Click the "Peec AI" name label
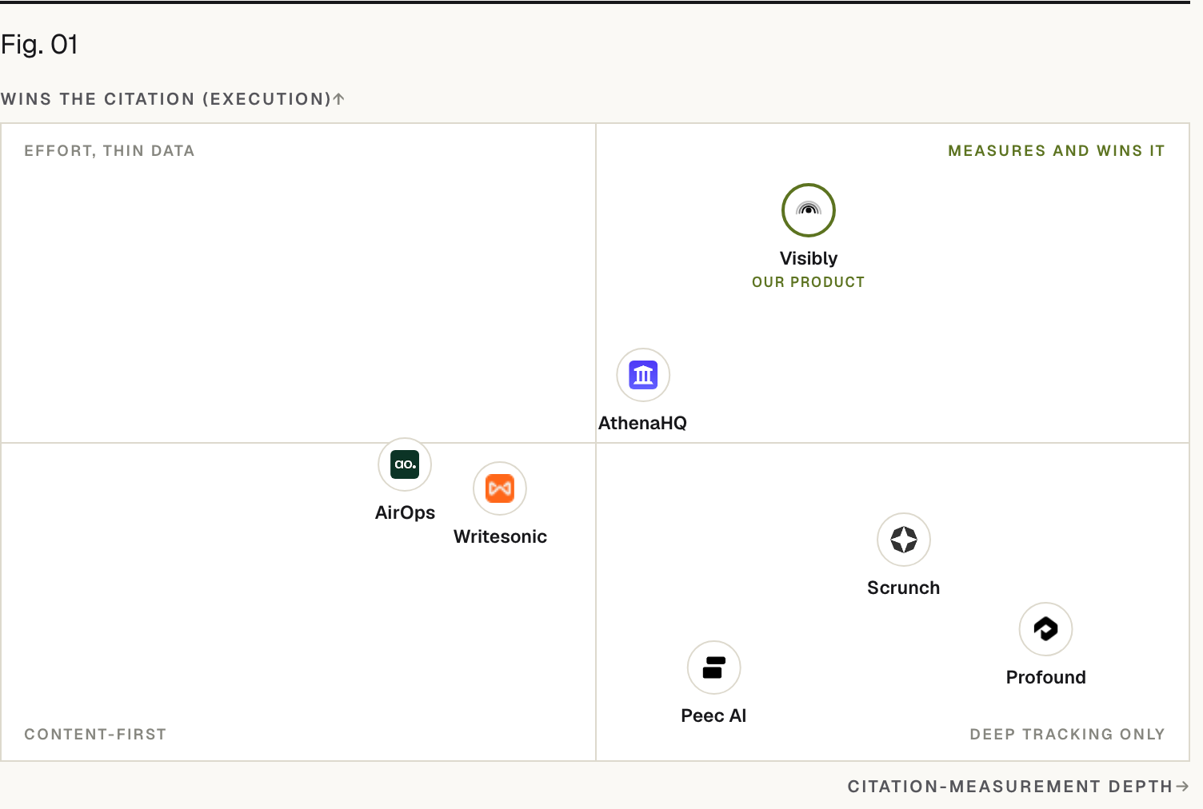Viewport: 1203px width, 809px height. coord(713,715)
